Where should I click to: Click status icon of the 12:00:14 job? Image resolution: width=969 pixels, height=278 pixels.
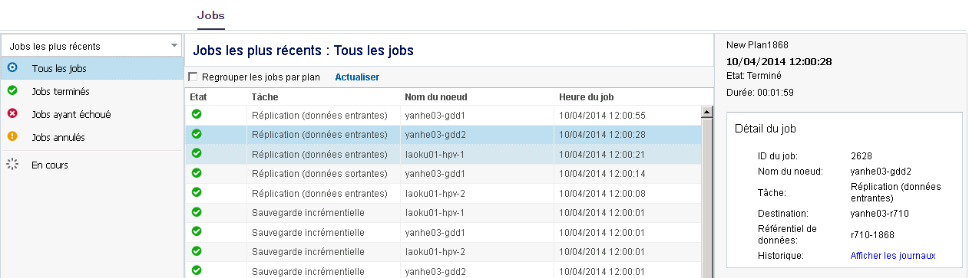[197, 172]
